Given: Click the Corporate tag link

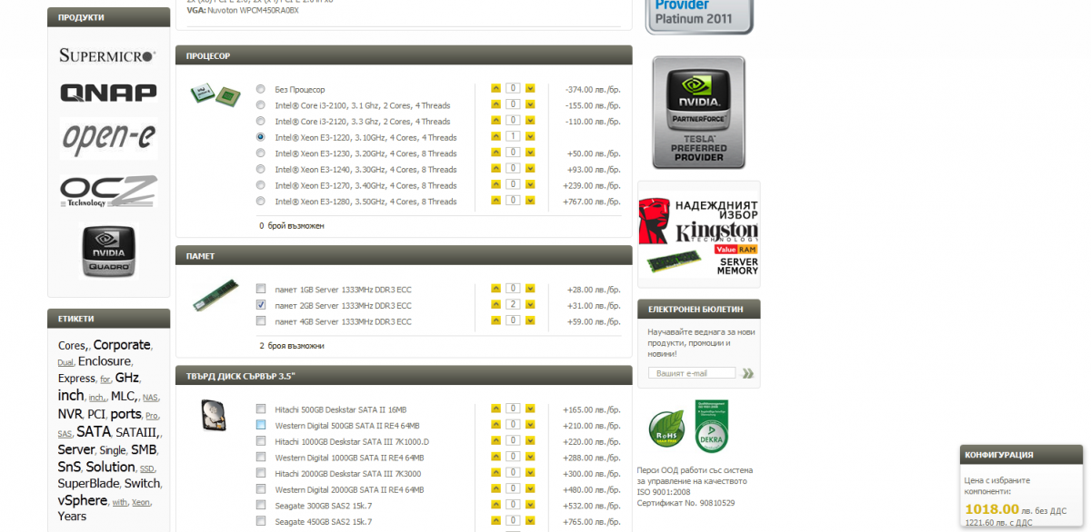Looking at the screenshot, I should tap(122, 345).
